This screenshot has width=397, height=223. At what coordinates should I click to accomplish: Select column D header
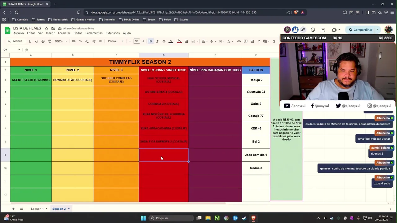click(x=163, y=55)
